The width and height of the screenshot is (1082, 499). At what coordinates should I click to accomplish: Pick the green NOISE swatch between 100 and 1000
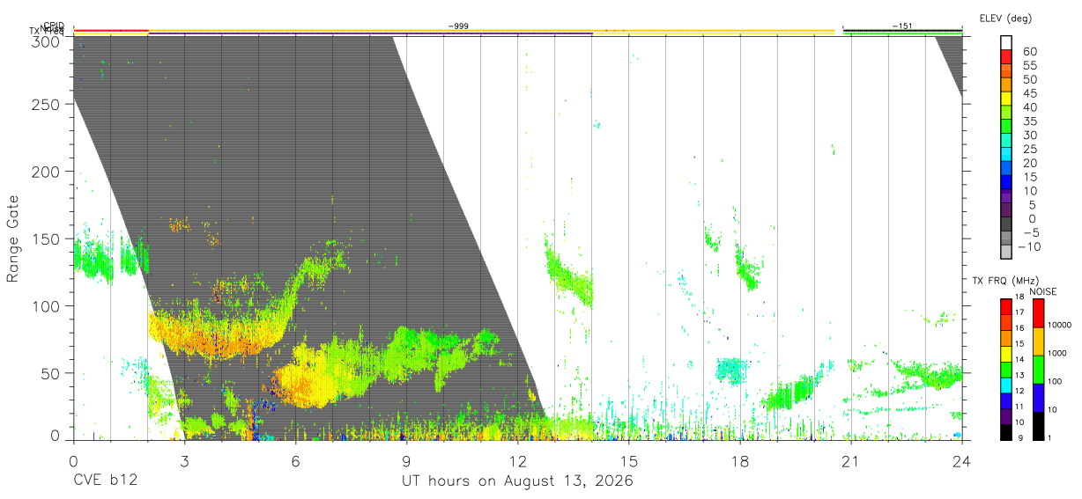(x=1038, y=370)
